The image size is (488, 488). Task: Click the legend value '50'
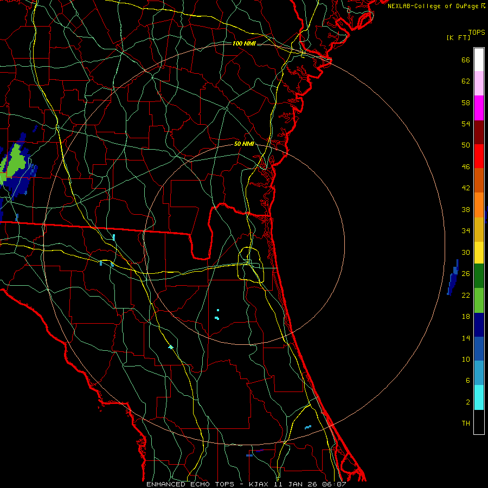pos(466,145)
